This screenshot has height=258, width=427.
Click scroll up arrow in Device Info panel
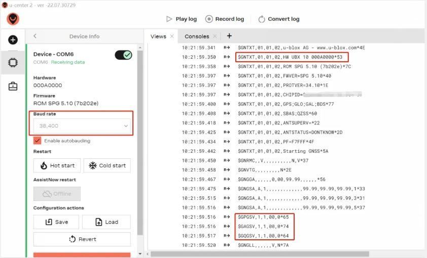140,48
